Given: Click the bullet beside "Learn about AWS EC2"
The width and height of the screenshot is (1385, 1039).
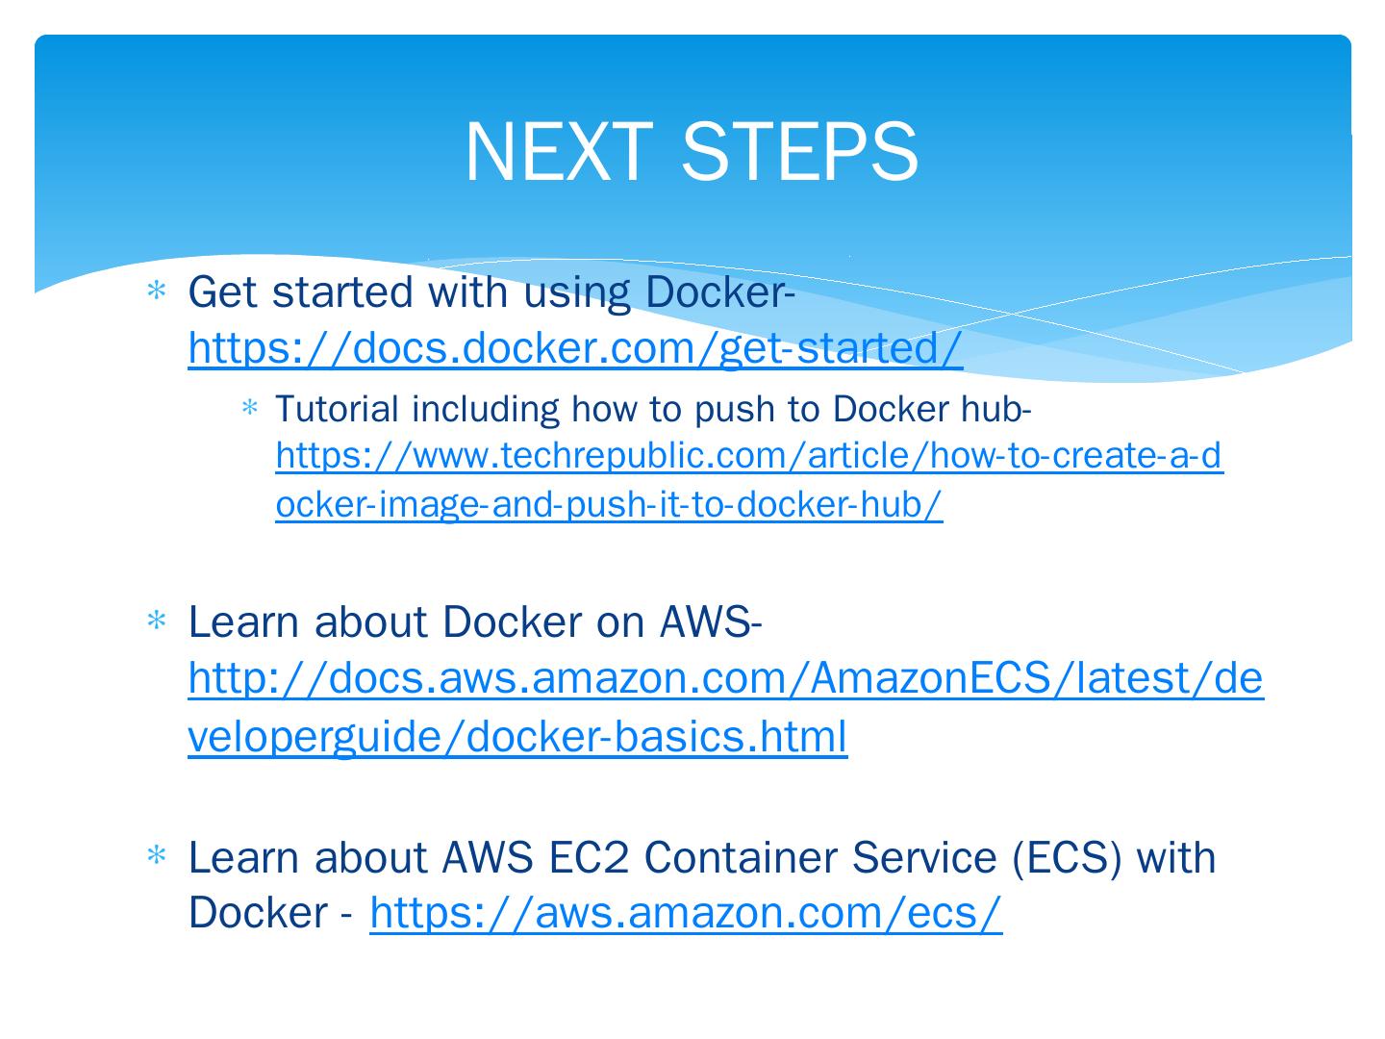Looking at the screenshot, I should point(157,855).
